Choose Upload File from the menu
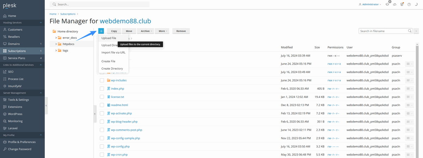 click(113, 38)
